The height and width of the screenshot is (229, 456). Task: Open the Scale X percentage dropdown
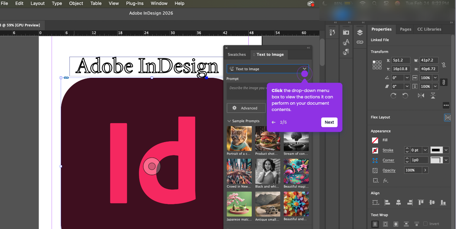435,78
